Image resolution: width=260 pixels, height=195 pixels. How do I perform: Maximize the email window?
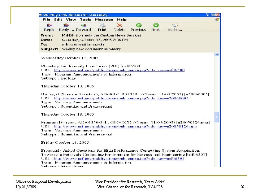(213, 15)
